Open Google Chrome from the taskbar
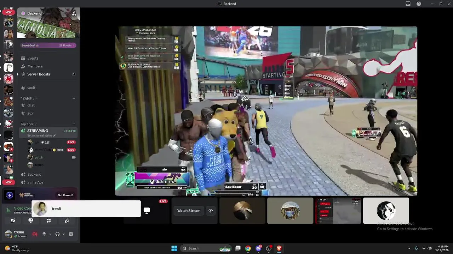This screenshot has width=453, height=254. 248,248
